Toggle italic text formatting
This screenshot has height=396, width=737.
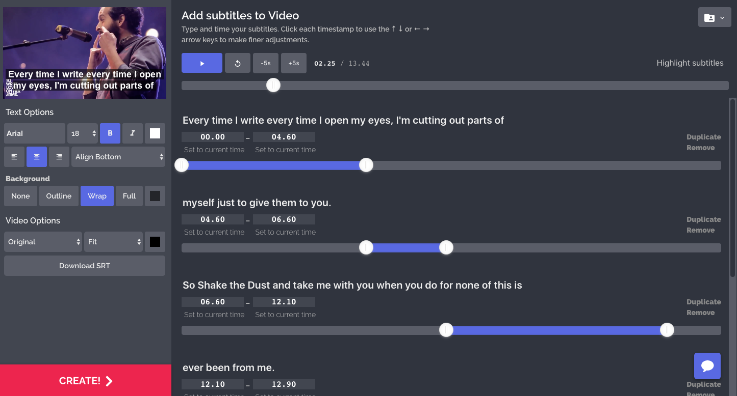coord(133,133)
